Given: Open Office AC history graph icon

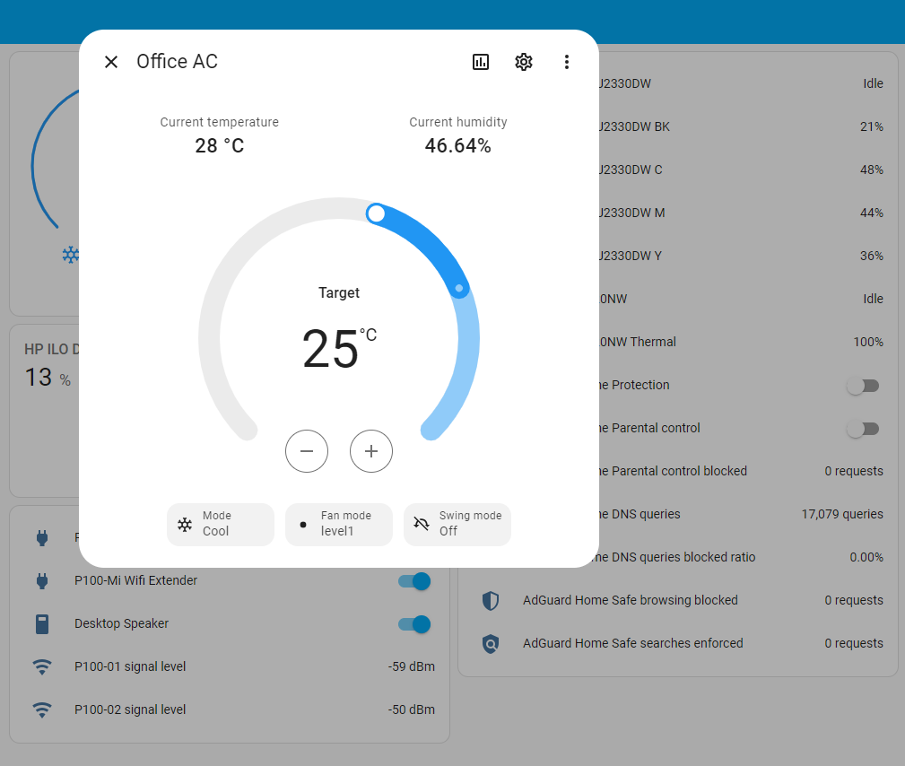Looking at the screenshot, I should (481, 62).
